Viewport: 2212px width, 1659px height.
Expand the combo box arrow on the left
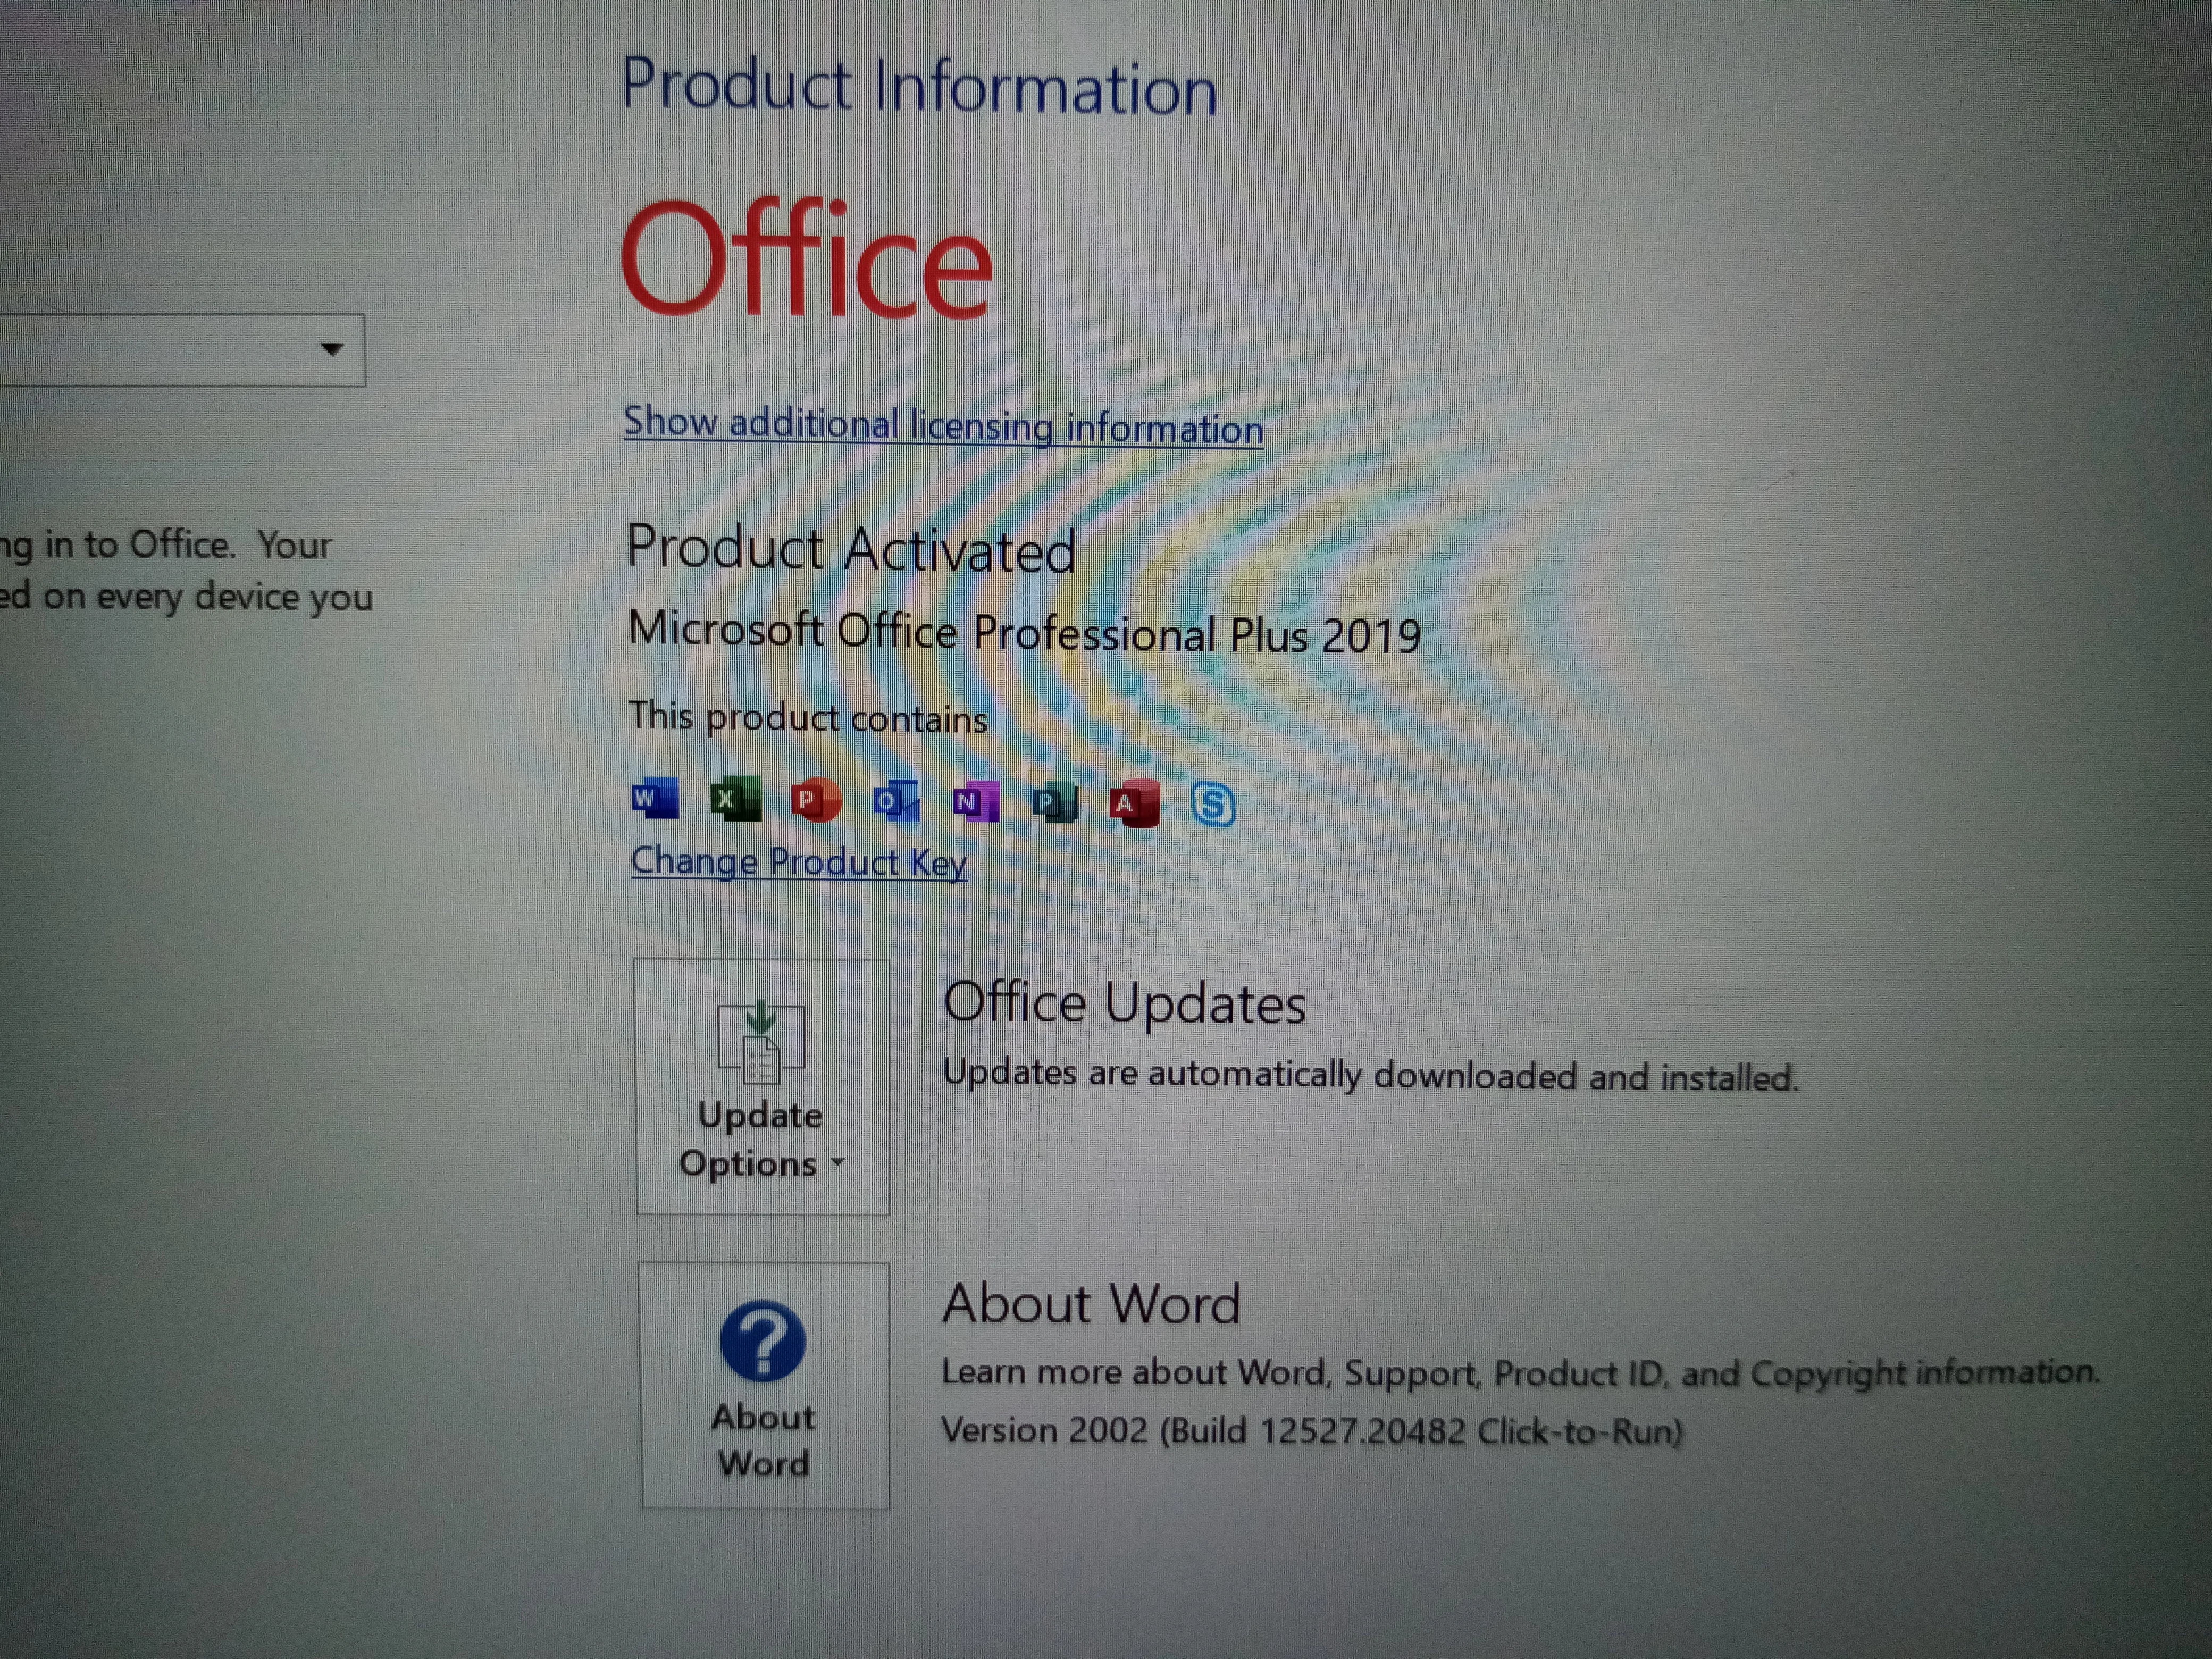332,349
